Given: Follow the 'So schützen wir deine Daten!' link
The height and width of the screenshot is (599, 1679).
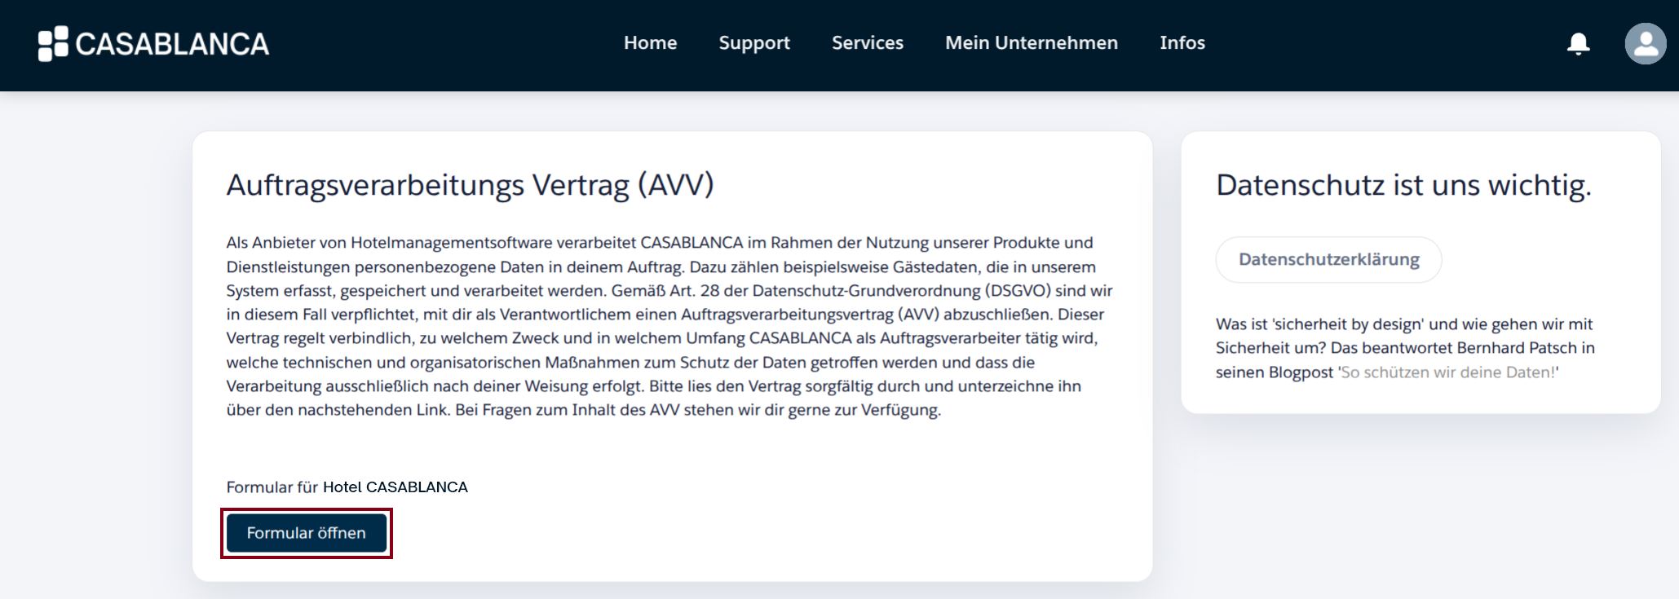Looking at the screenshot, I should (x=1450, y=372).
